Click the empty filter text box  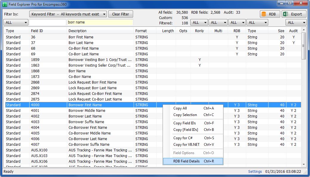tap(48, 22)
